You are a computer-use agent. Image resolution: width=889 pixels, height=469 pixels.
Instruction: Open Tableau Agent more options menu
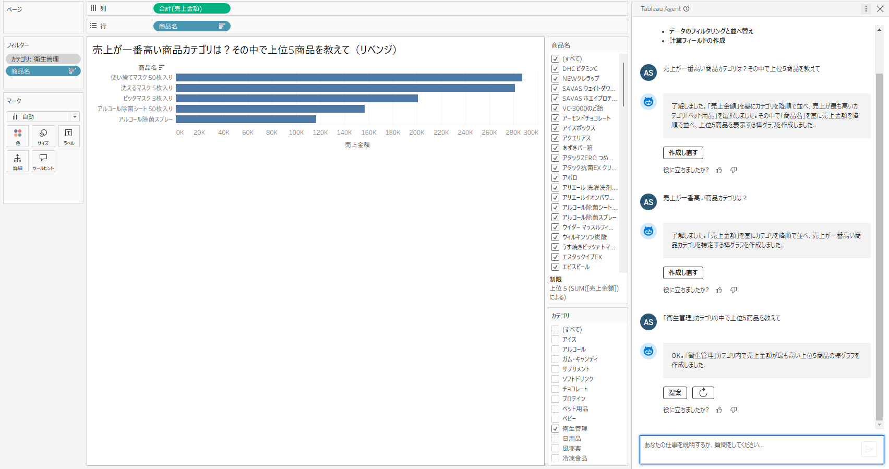(x=866, y=9)
